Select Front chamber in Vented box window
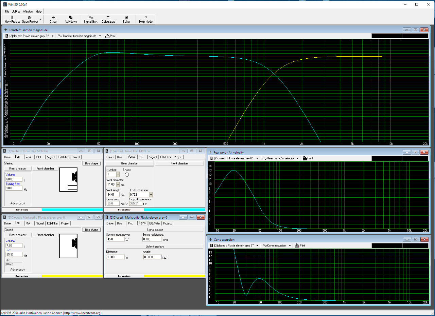 pyautogui.click(x=46, y=169)
